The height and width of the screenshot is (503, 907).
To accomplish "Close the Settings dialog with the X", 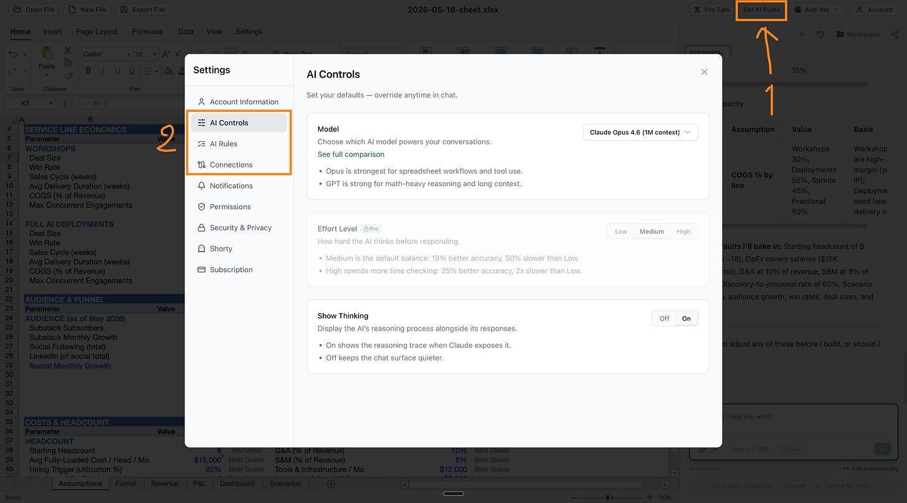I will 704,72.
